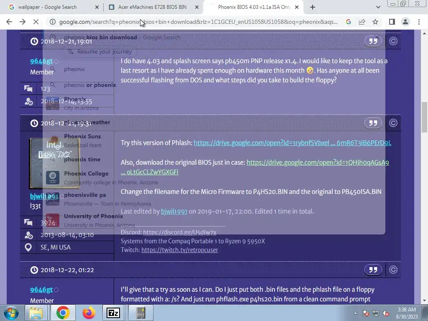Click circular icon beside 19:31 post quote button

click(393, 123)
